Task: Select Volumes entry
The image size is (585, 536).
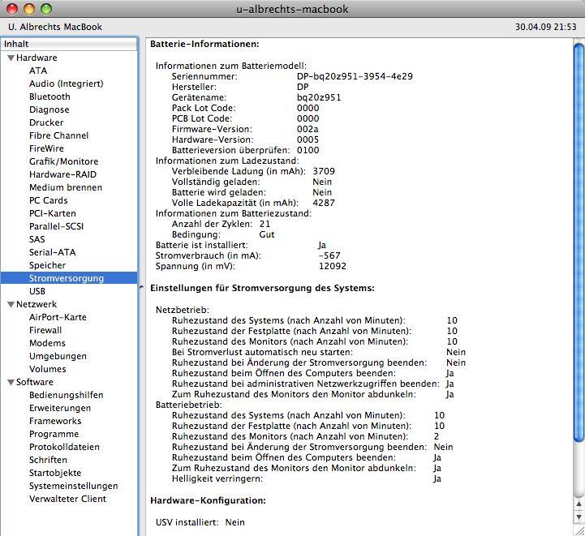Action: tap(48, 369)
